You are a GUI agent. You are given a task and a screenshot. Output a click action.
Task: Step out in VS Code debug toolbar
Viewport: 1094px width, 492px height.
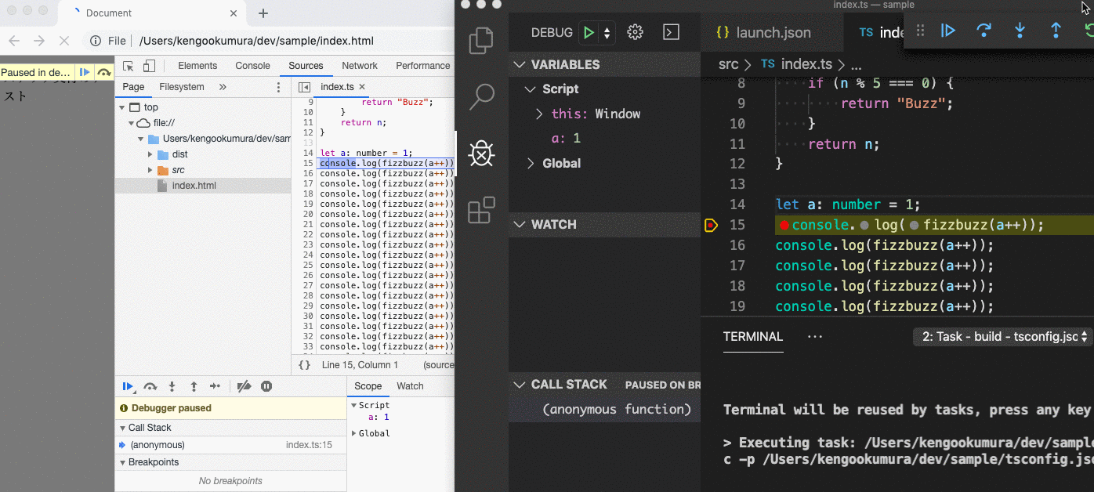pos(1056,31)
